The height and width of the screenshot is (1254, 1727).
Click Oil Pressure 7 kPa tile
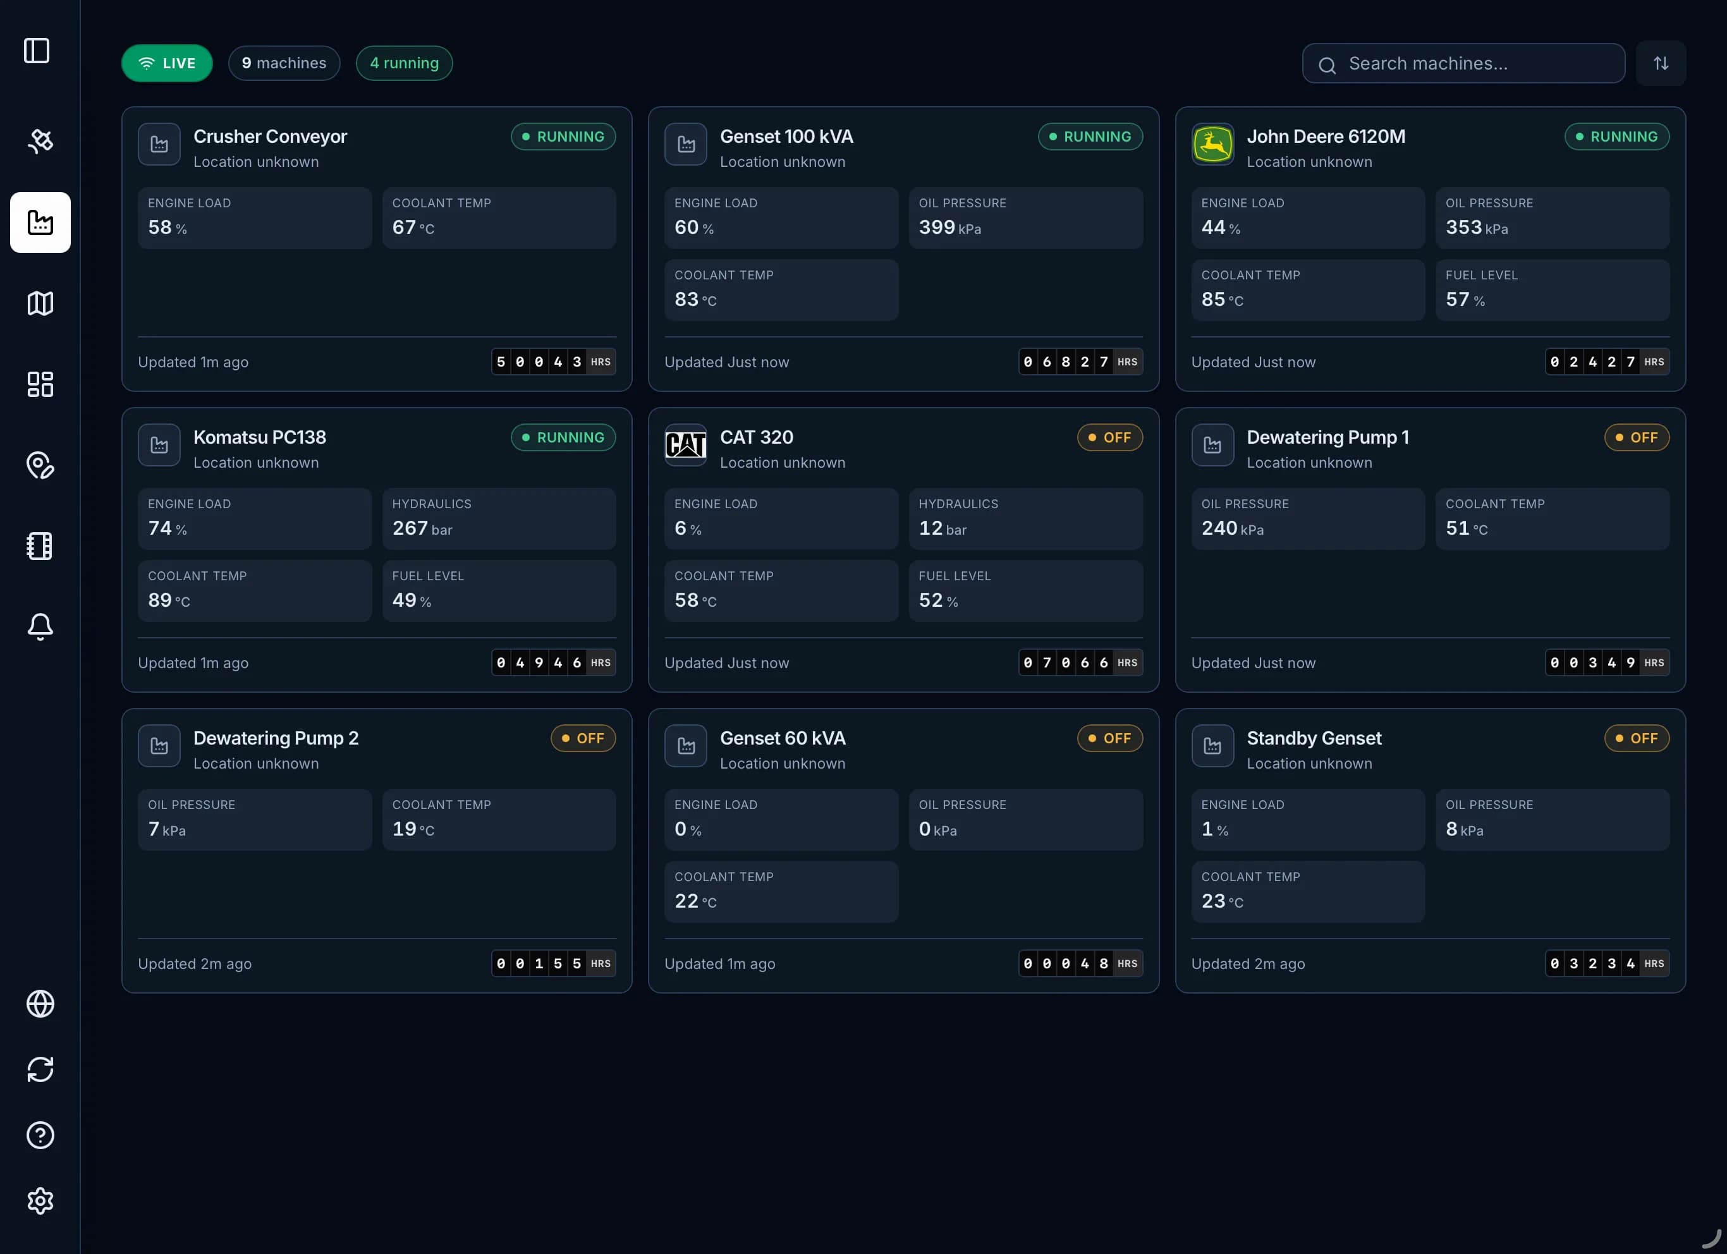254,819
